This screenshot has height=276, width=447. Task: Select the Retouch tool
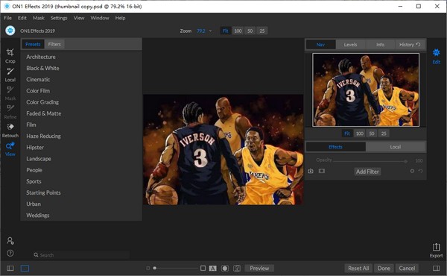pos(10,130)
